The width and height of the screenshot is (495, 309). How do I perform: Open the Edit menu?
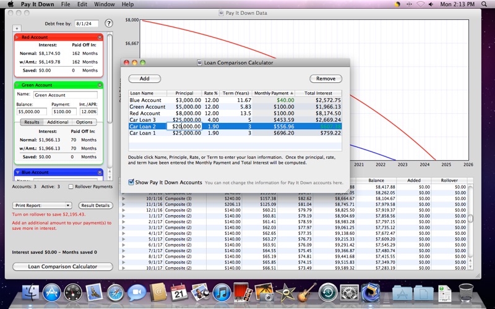(x=82, y=4)
